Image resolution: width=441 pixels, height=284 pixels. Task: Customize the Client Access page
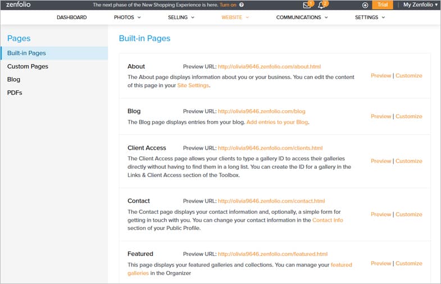point(409,161)
